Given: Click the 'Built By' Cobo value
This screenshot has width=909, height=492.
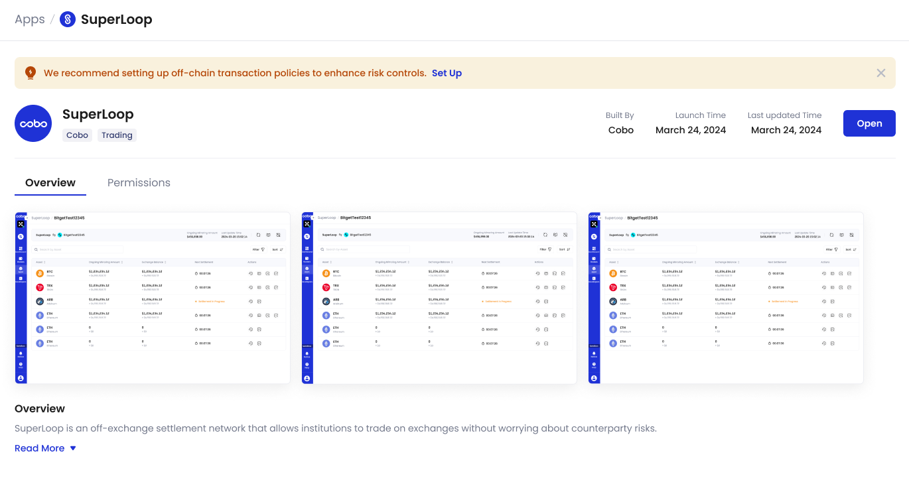Looking at the screenshot, I should [x=621, y=130].
